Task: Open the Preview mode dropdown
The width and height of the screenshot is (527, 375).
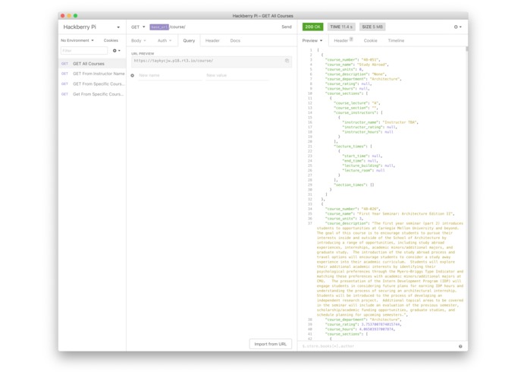Action: (x=312, y=40)
